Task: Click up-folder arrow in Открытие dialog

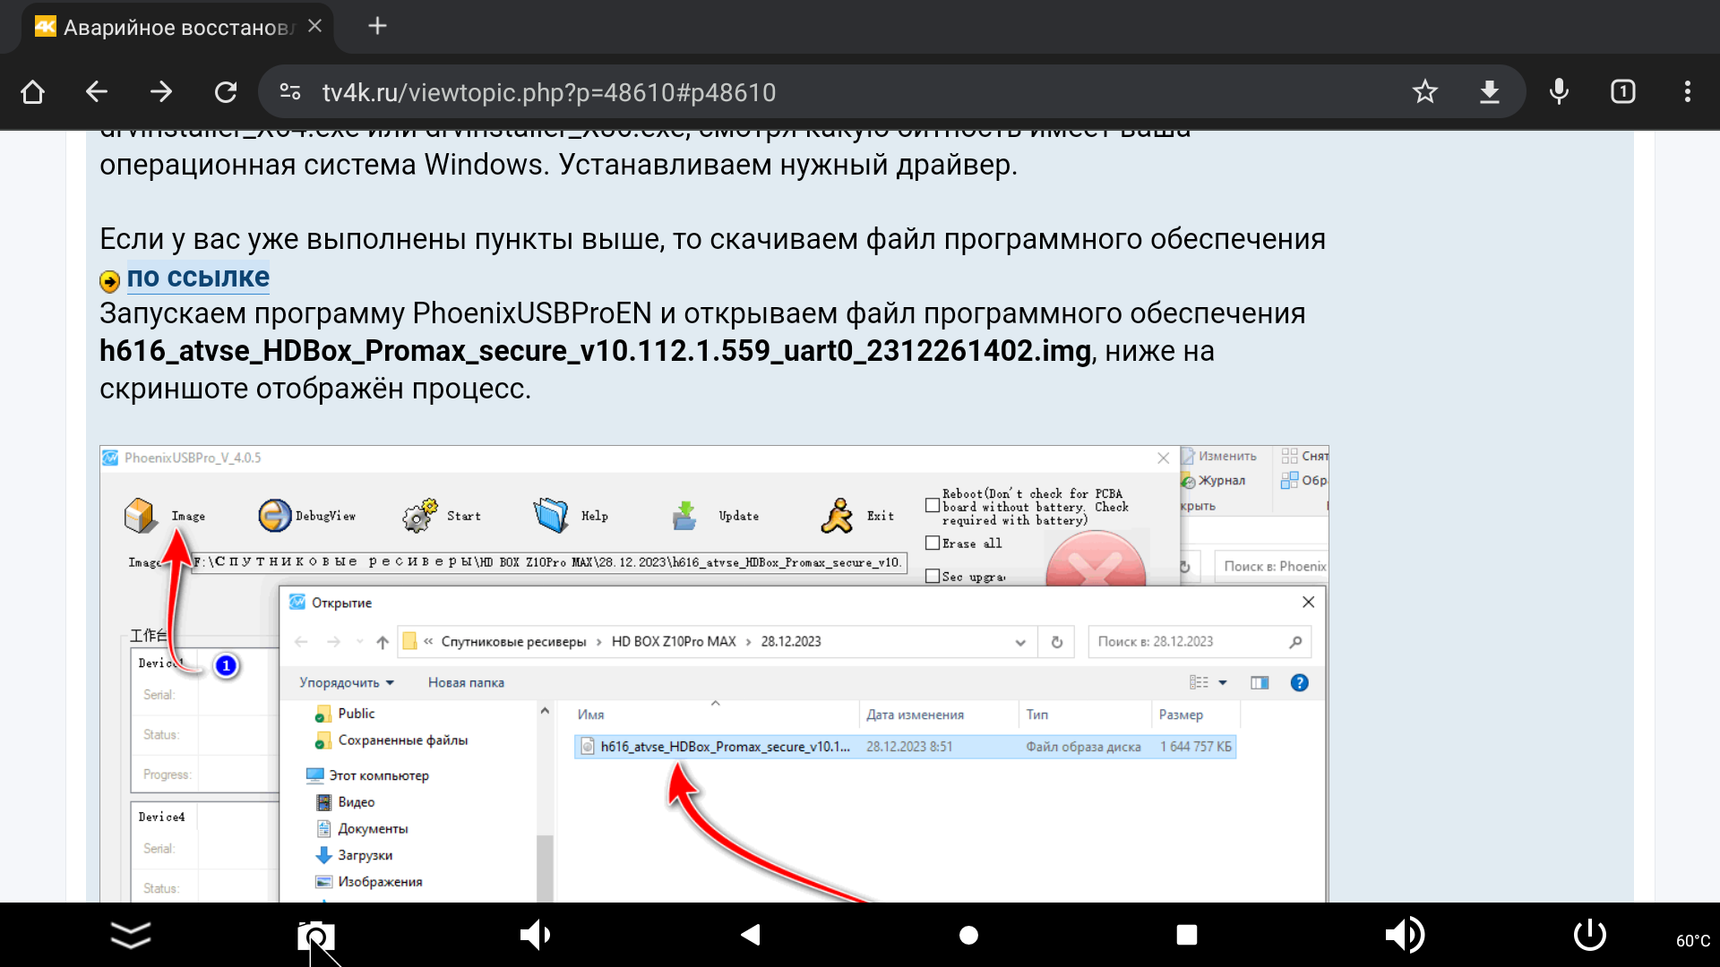Action: coord(383,642)
